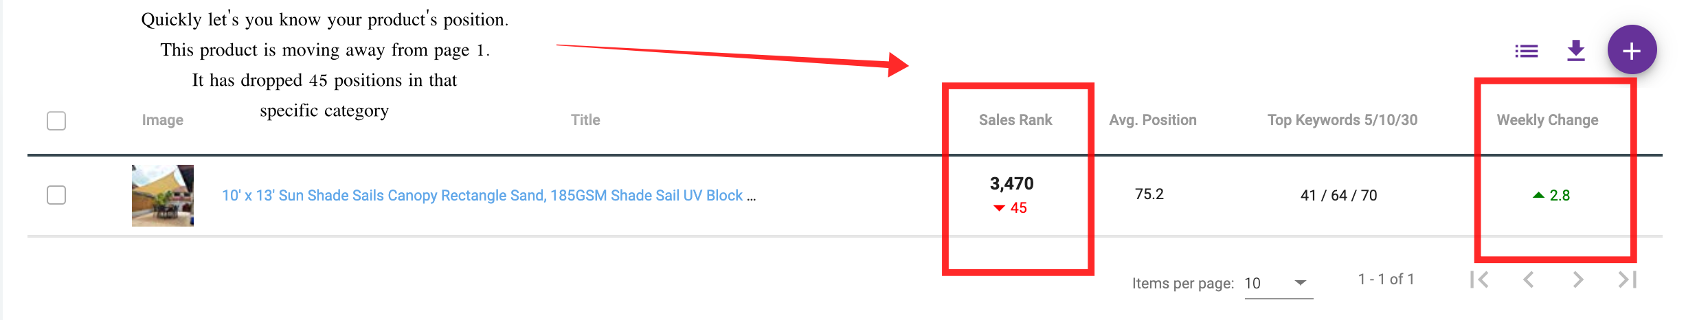
Task: Click the purple add product plus button
Action: (x=1632, y=50)
